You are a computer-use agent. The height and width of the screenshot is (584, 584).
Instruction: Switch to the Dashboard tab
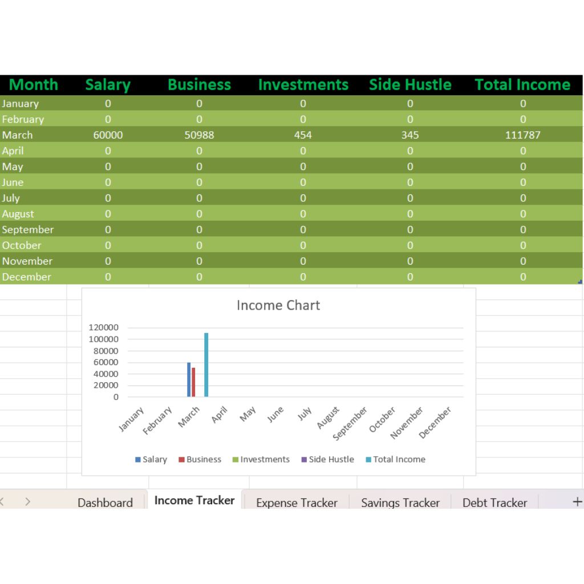click(x=105, y=502)
